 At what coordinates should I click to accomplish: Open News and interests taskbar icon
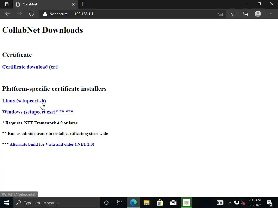(x=220, y=203)
